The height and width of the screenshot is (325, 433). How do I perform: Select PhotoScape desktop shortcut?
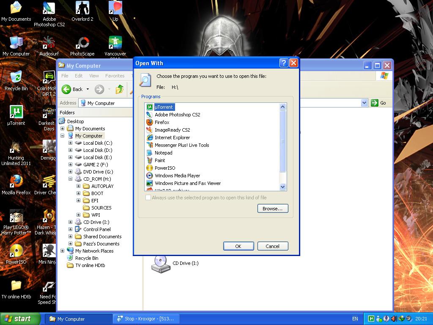tap(82, 46)
